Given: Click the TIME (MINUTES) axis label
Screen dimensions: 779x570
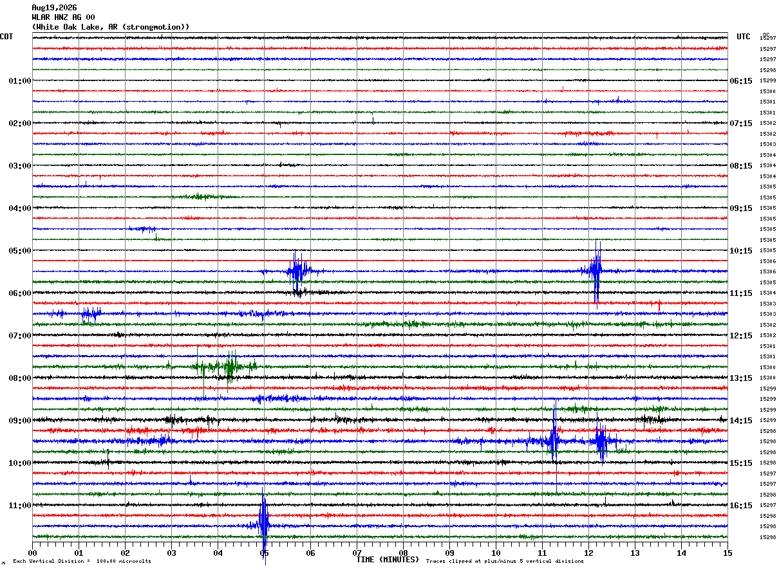Looking at the screenshot, I should click(x=388, y=560).
